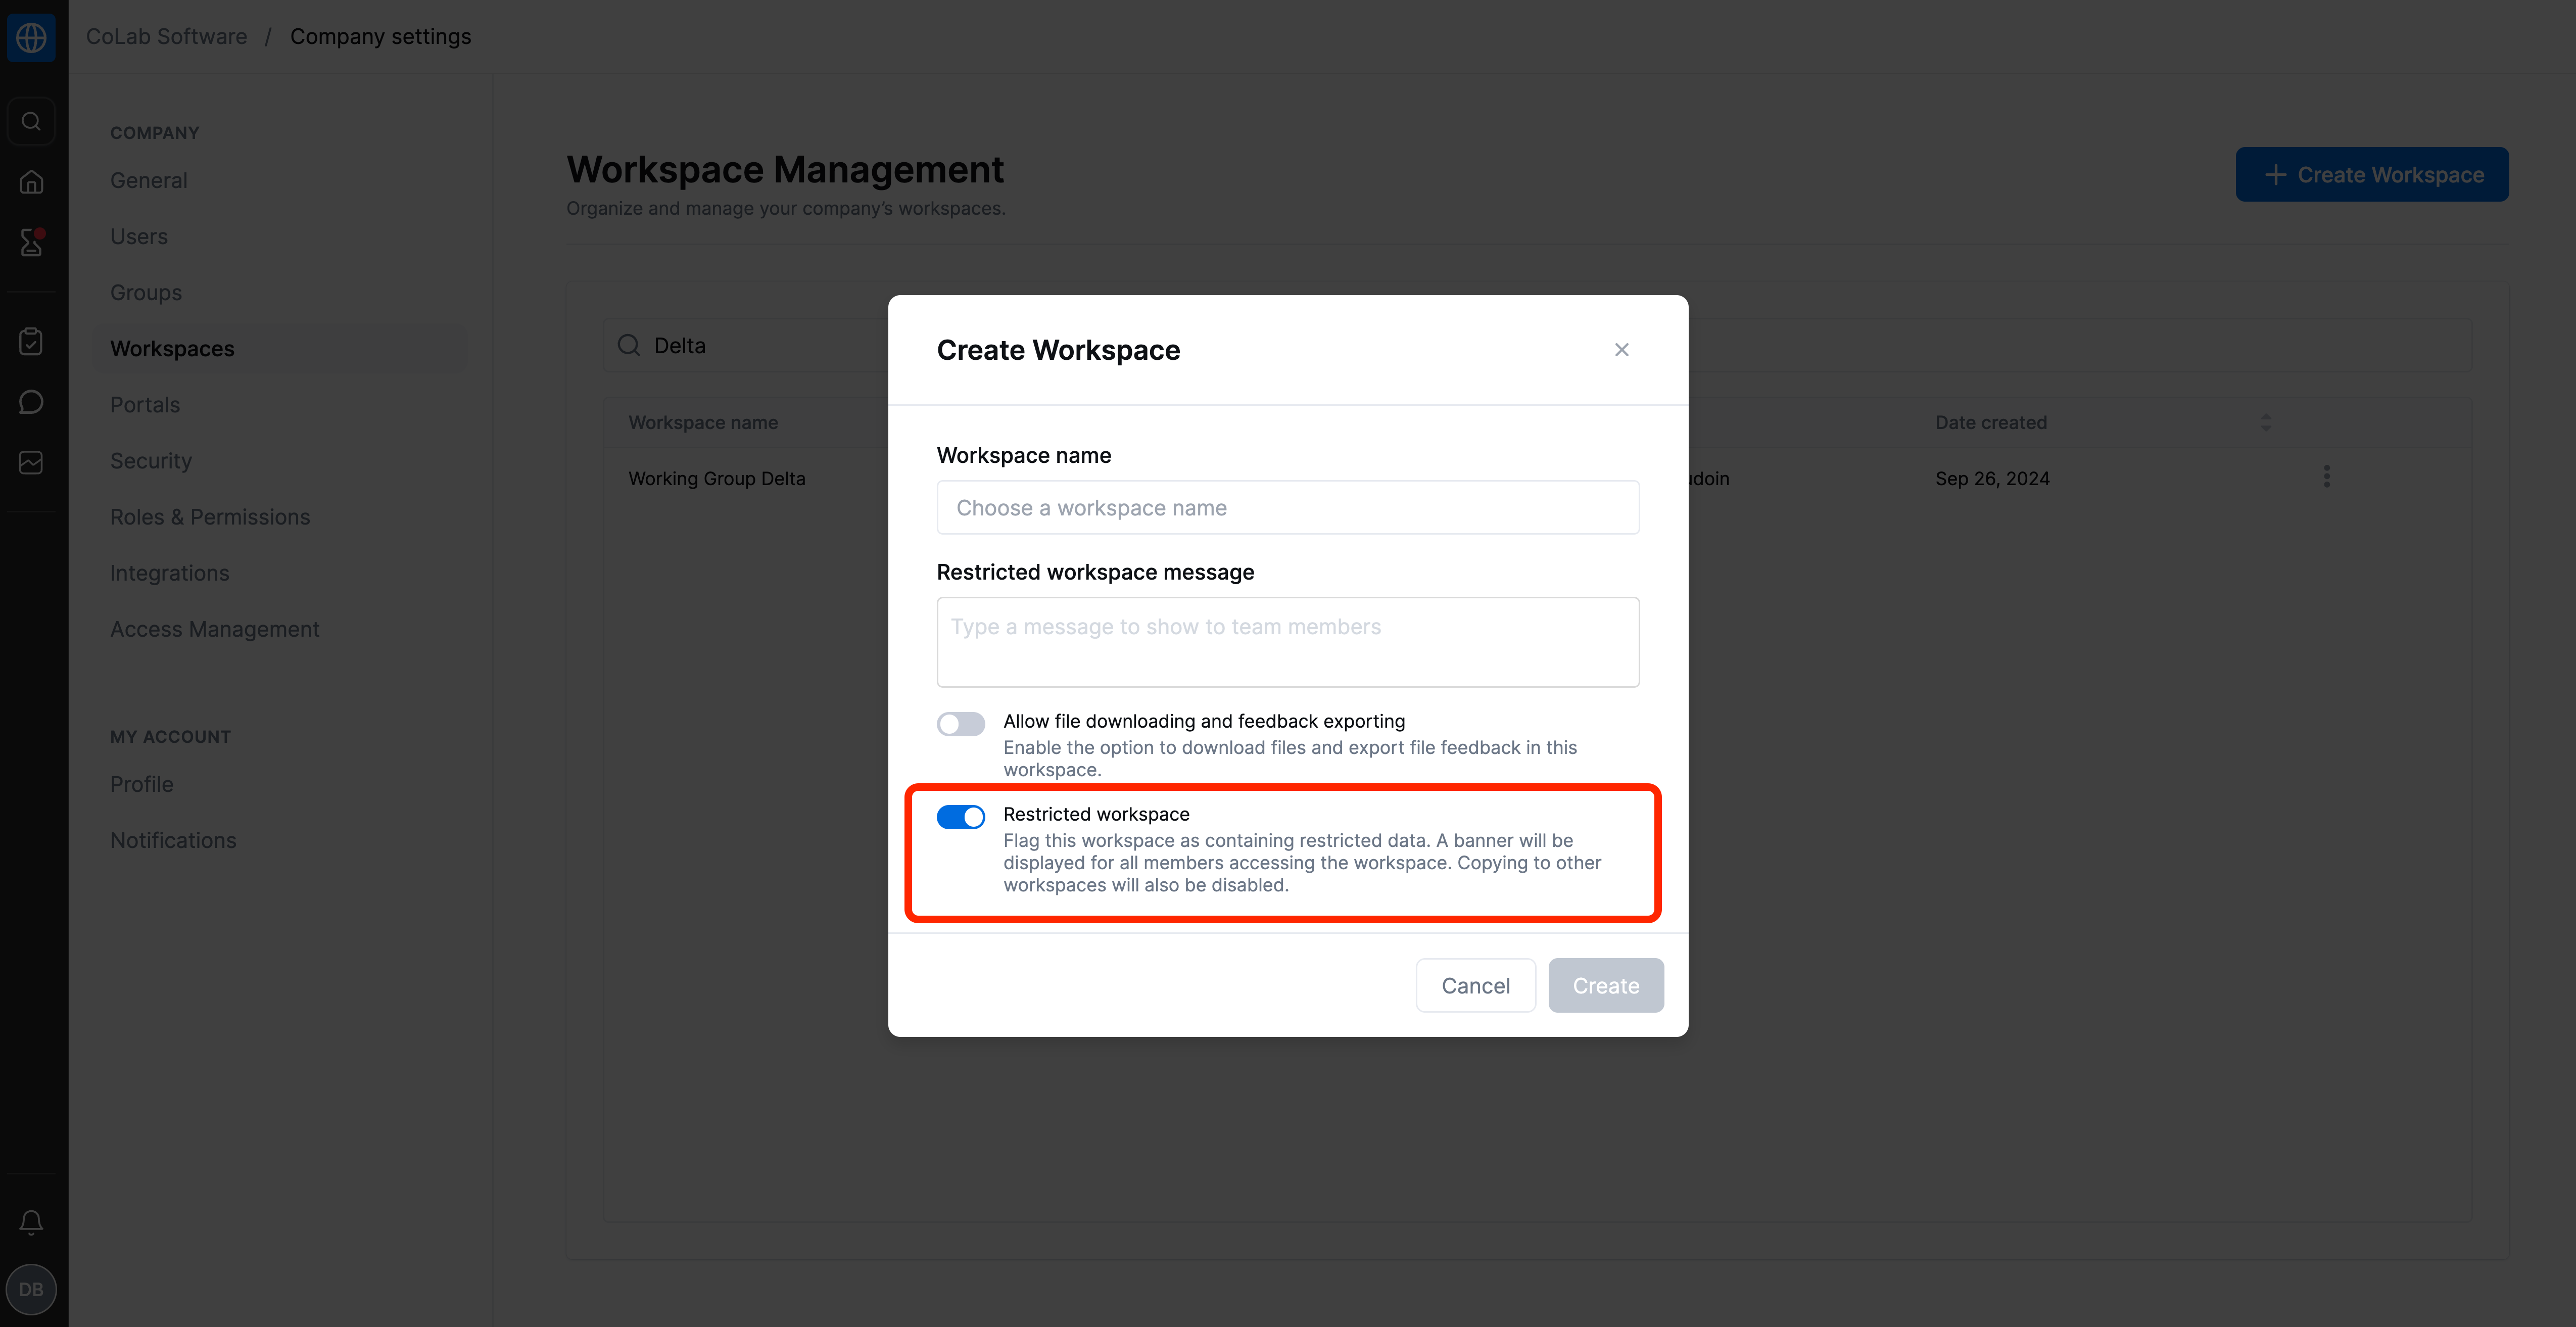Open Integrations settings page
The image size is (2576, 1327).
(170, 573)
